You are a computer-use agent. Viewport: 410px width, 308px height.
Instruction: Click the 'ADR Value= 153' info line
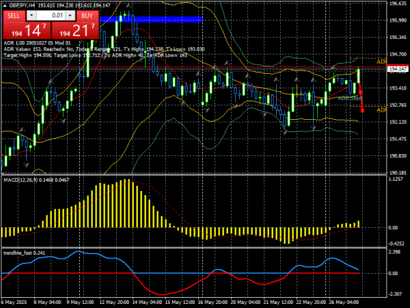[104, 49]
